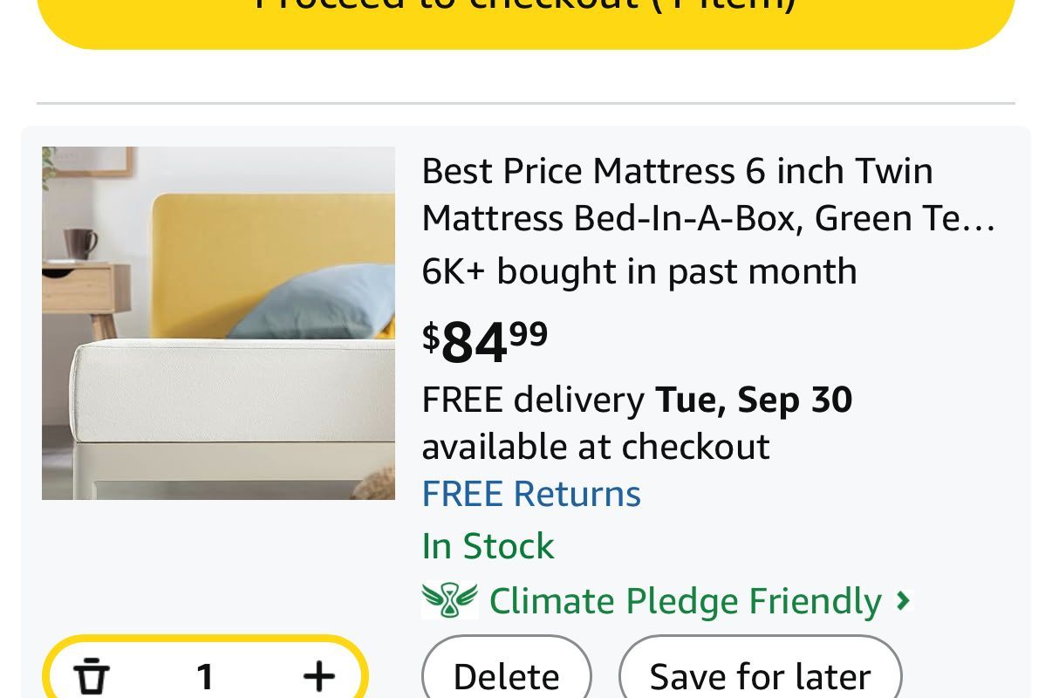Screen dimensions: 1052x698
Task: Click the available at checkout text
Action: 596,447
